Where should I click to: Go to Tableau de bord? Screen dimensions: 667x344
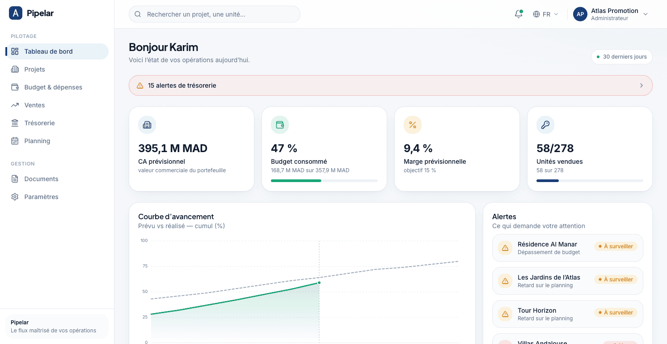[x=57, y=51]
